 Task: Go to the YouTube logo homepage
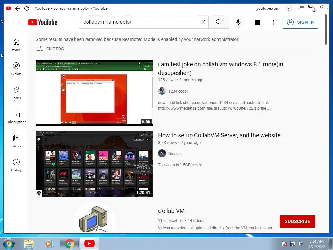(x=43, y=22)
